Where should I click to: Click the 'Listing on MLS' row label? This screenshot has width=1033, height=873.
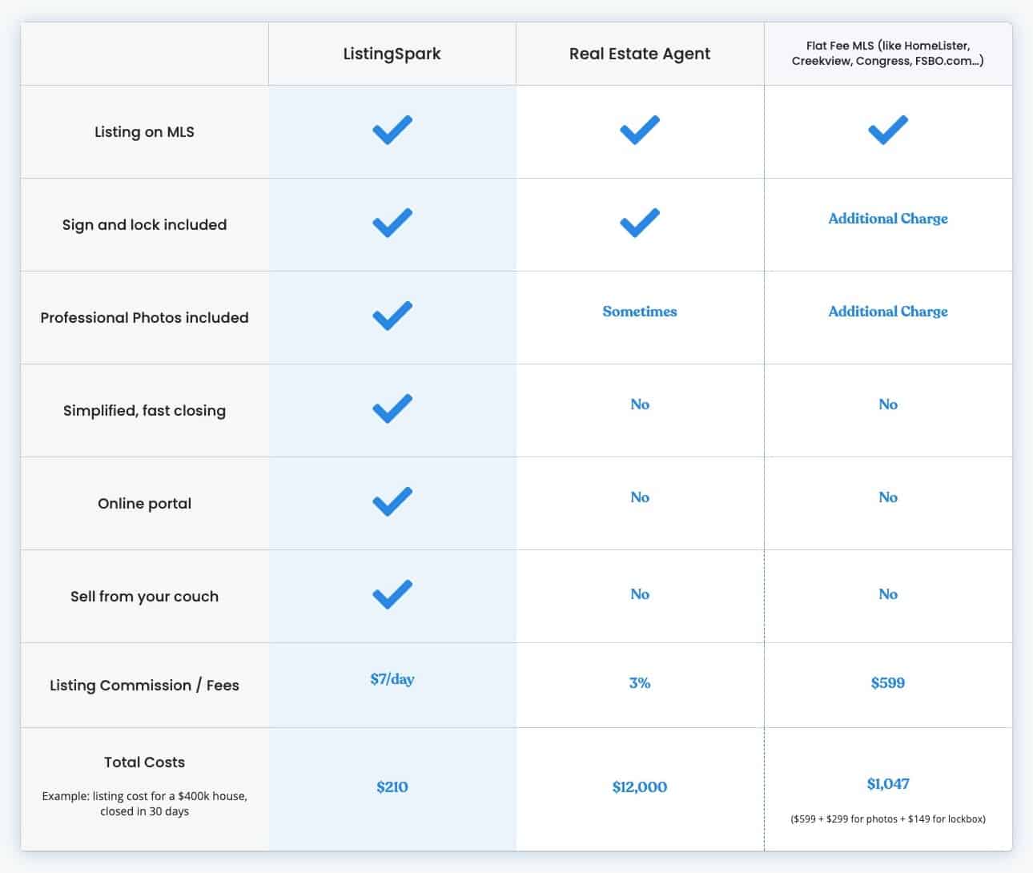coord(144,132)
